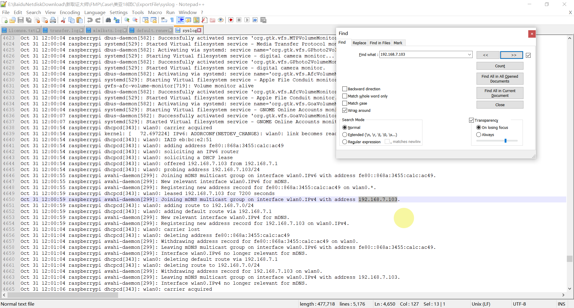Screen dimensions: 574x308
Task: Click the Paste toolbar icon
Action: click(80, 20)
